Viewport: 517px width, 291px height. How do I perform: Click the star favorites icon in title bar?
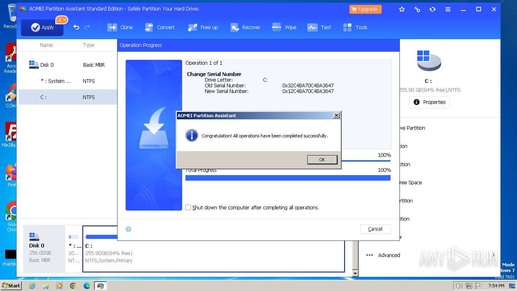point(402,9)
